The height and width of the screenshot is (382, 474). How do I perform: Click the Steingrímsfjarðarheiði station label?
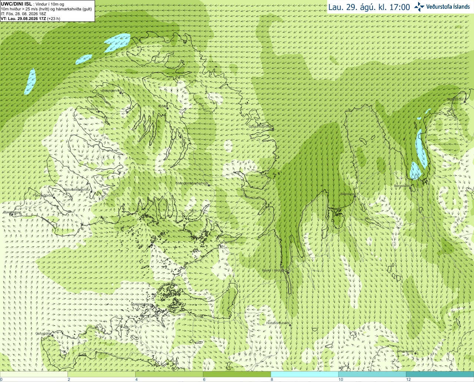click(192, 183)
